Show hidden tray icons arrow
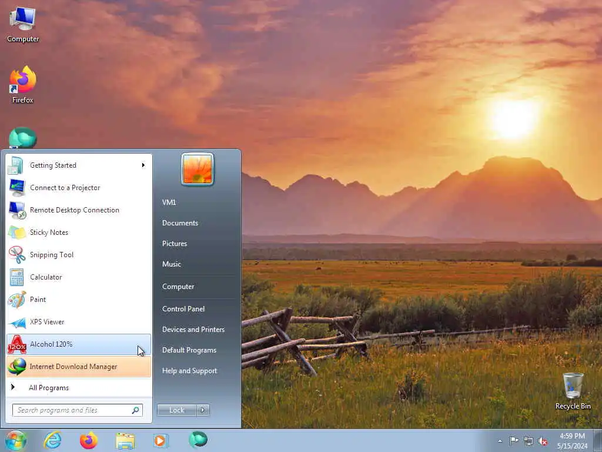 pyautogui.click(x=500, y=441)
